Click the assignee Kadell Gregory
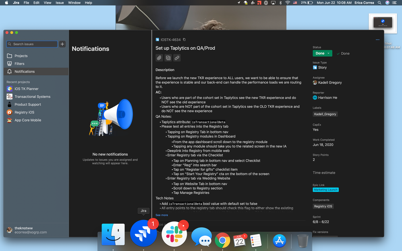Image resolution: width=402 pixels, height=251 pixels. (327, 82)
